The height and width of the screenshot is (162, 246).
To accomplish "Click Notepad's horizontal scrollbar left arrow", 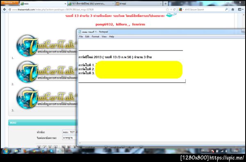I will tap(80, 143).
